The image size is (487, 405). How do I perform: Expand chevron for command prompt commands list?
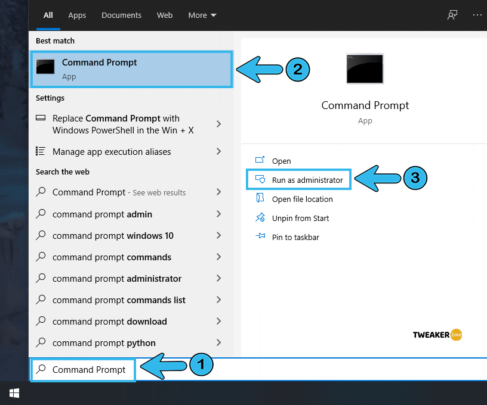[218, 300]
